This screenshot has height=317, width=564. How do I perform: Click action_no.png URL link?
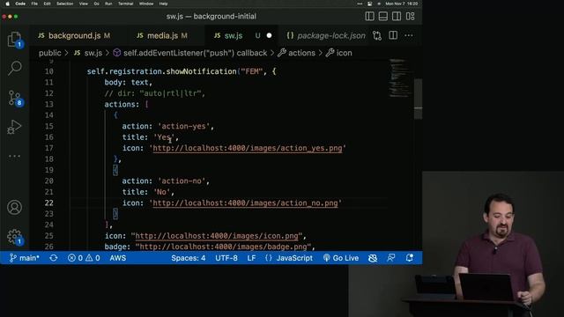(245, 203)
